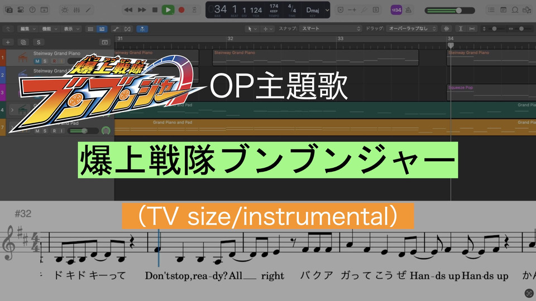The height and width of the screenshot is (301, 536).
Task: Click the track 1 piano instrument icon
Action: click(23, 57)
